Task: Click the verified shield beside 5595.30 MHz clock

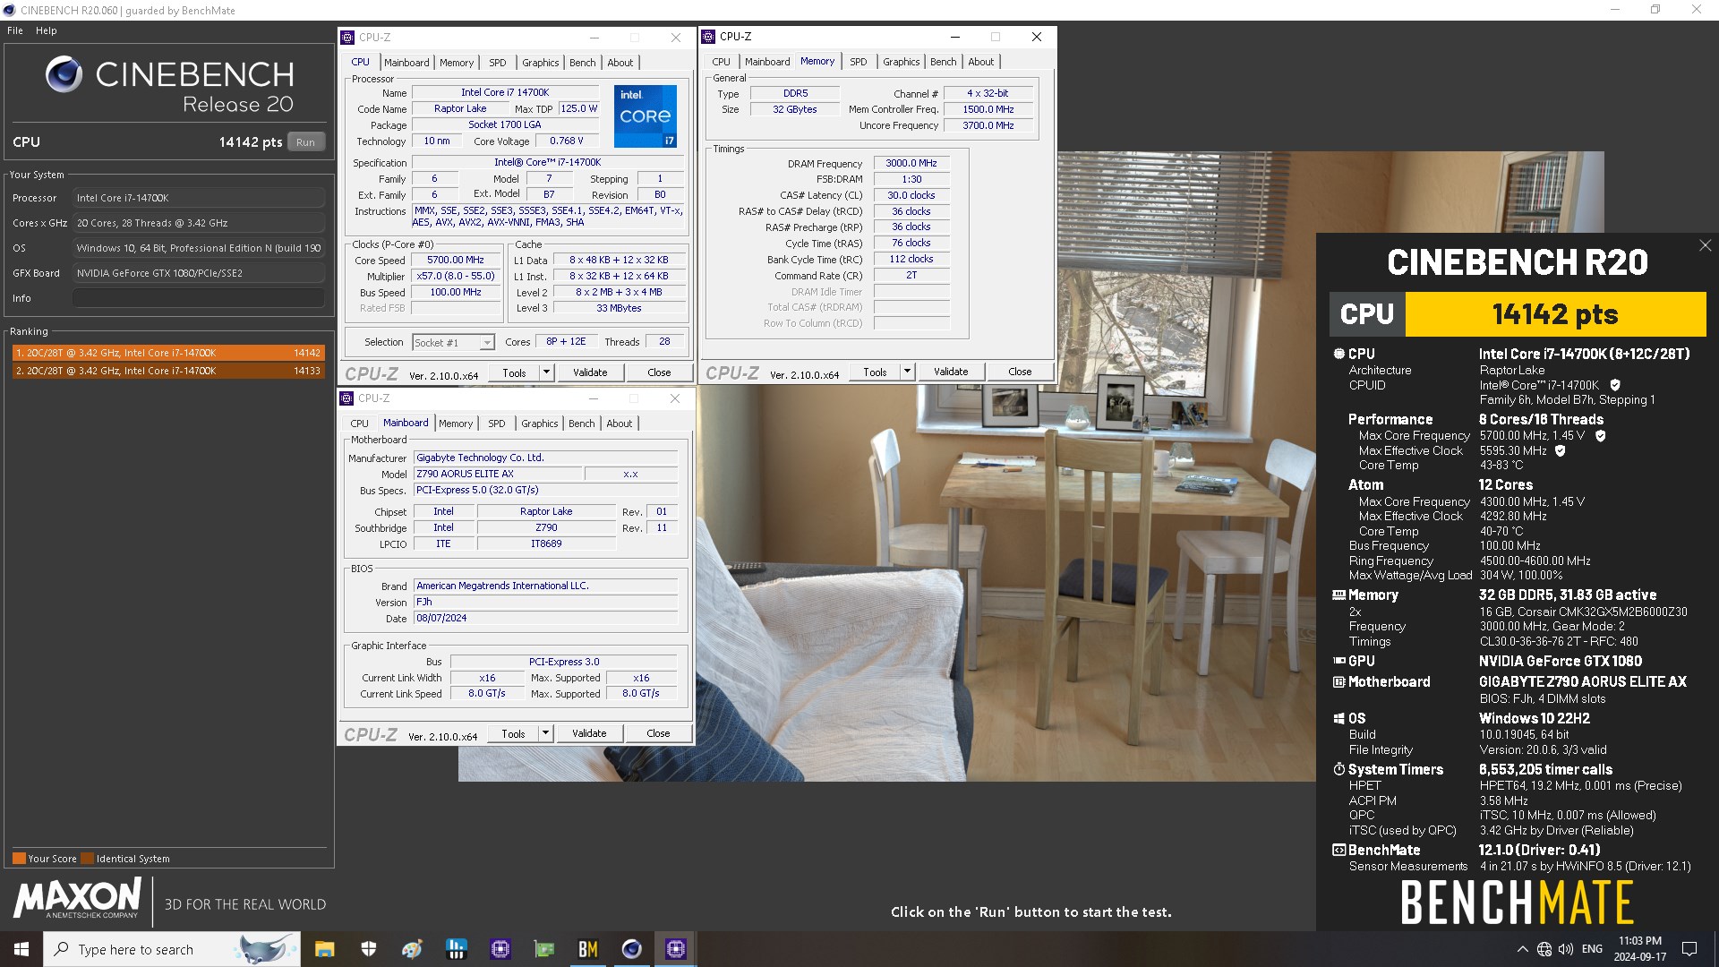Action: point(1561,450)
